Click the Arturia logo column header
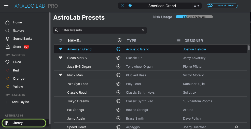This screenshot has width=251, height=129. (119, 40)
